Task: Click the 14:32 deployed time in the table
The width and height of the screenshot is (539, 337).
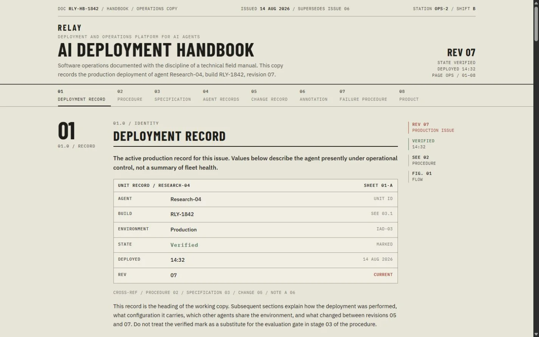Action: click(x=177, y=260)
